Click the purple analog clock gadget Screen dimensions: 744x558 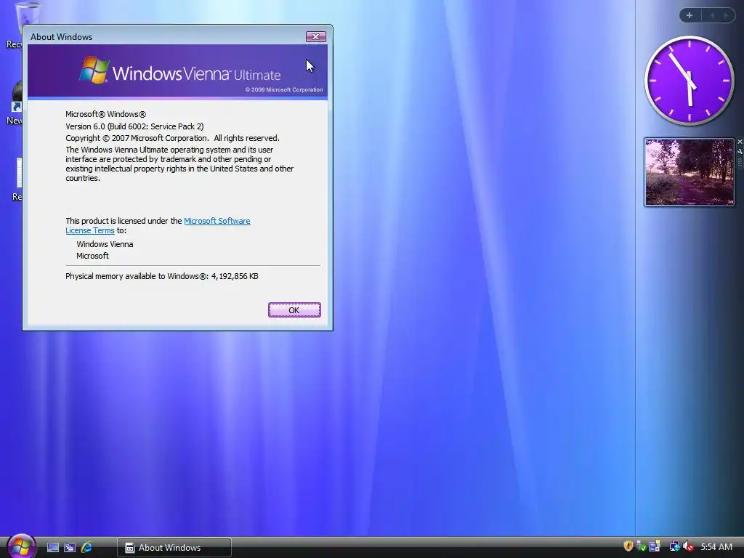689,81
